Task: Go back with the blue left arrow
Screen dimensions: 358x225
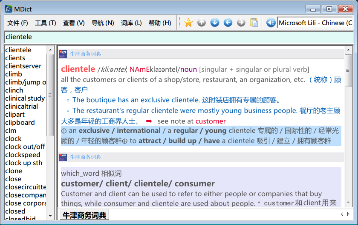Action: tap(228, 23)
